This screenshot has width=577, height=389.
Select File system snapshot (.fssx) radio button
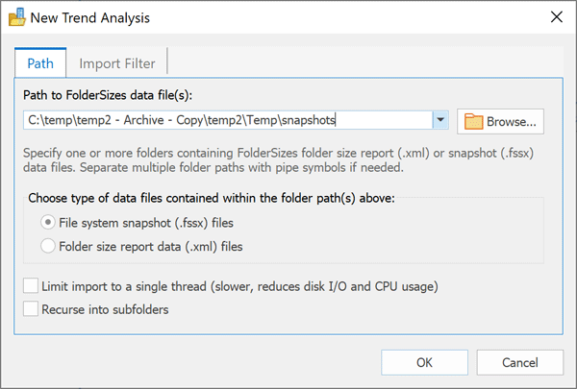click(47, 222)
